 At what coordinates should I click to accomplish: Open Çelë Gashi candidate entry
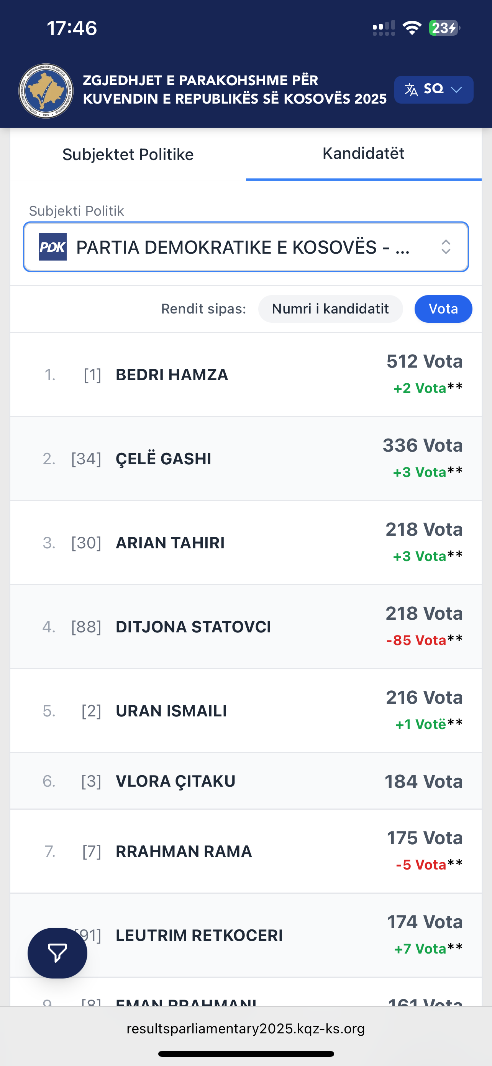(x=164, y=459)
